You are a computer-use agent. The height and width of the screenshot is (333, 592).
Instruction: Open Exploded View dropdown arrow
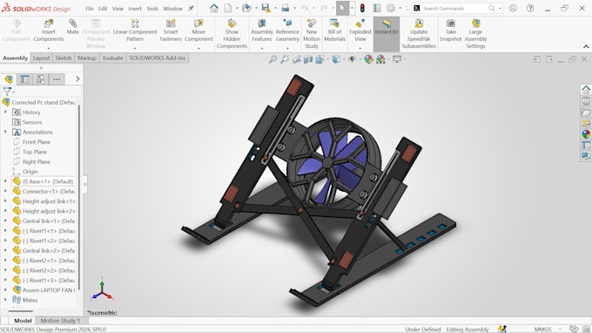(x=360, y=48)
